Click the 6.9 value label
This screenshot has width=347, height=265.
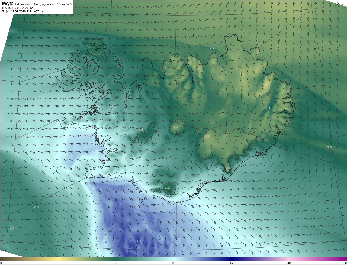pos(11,228)
